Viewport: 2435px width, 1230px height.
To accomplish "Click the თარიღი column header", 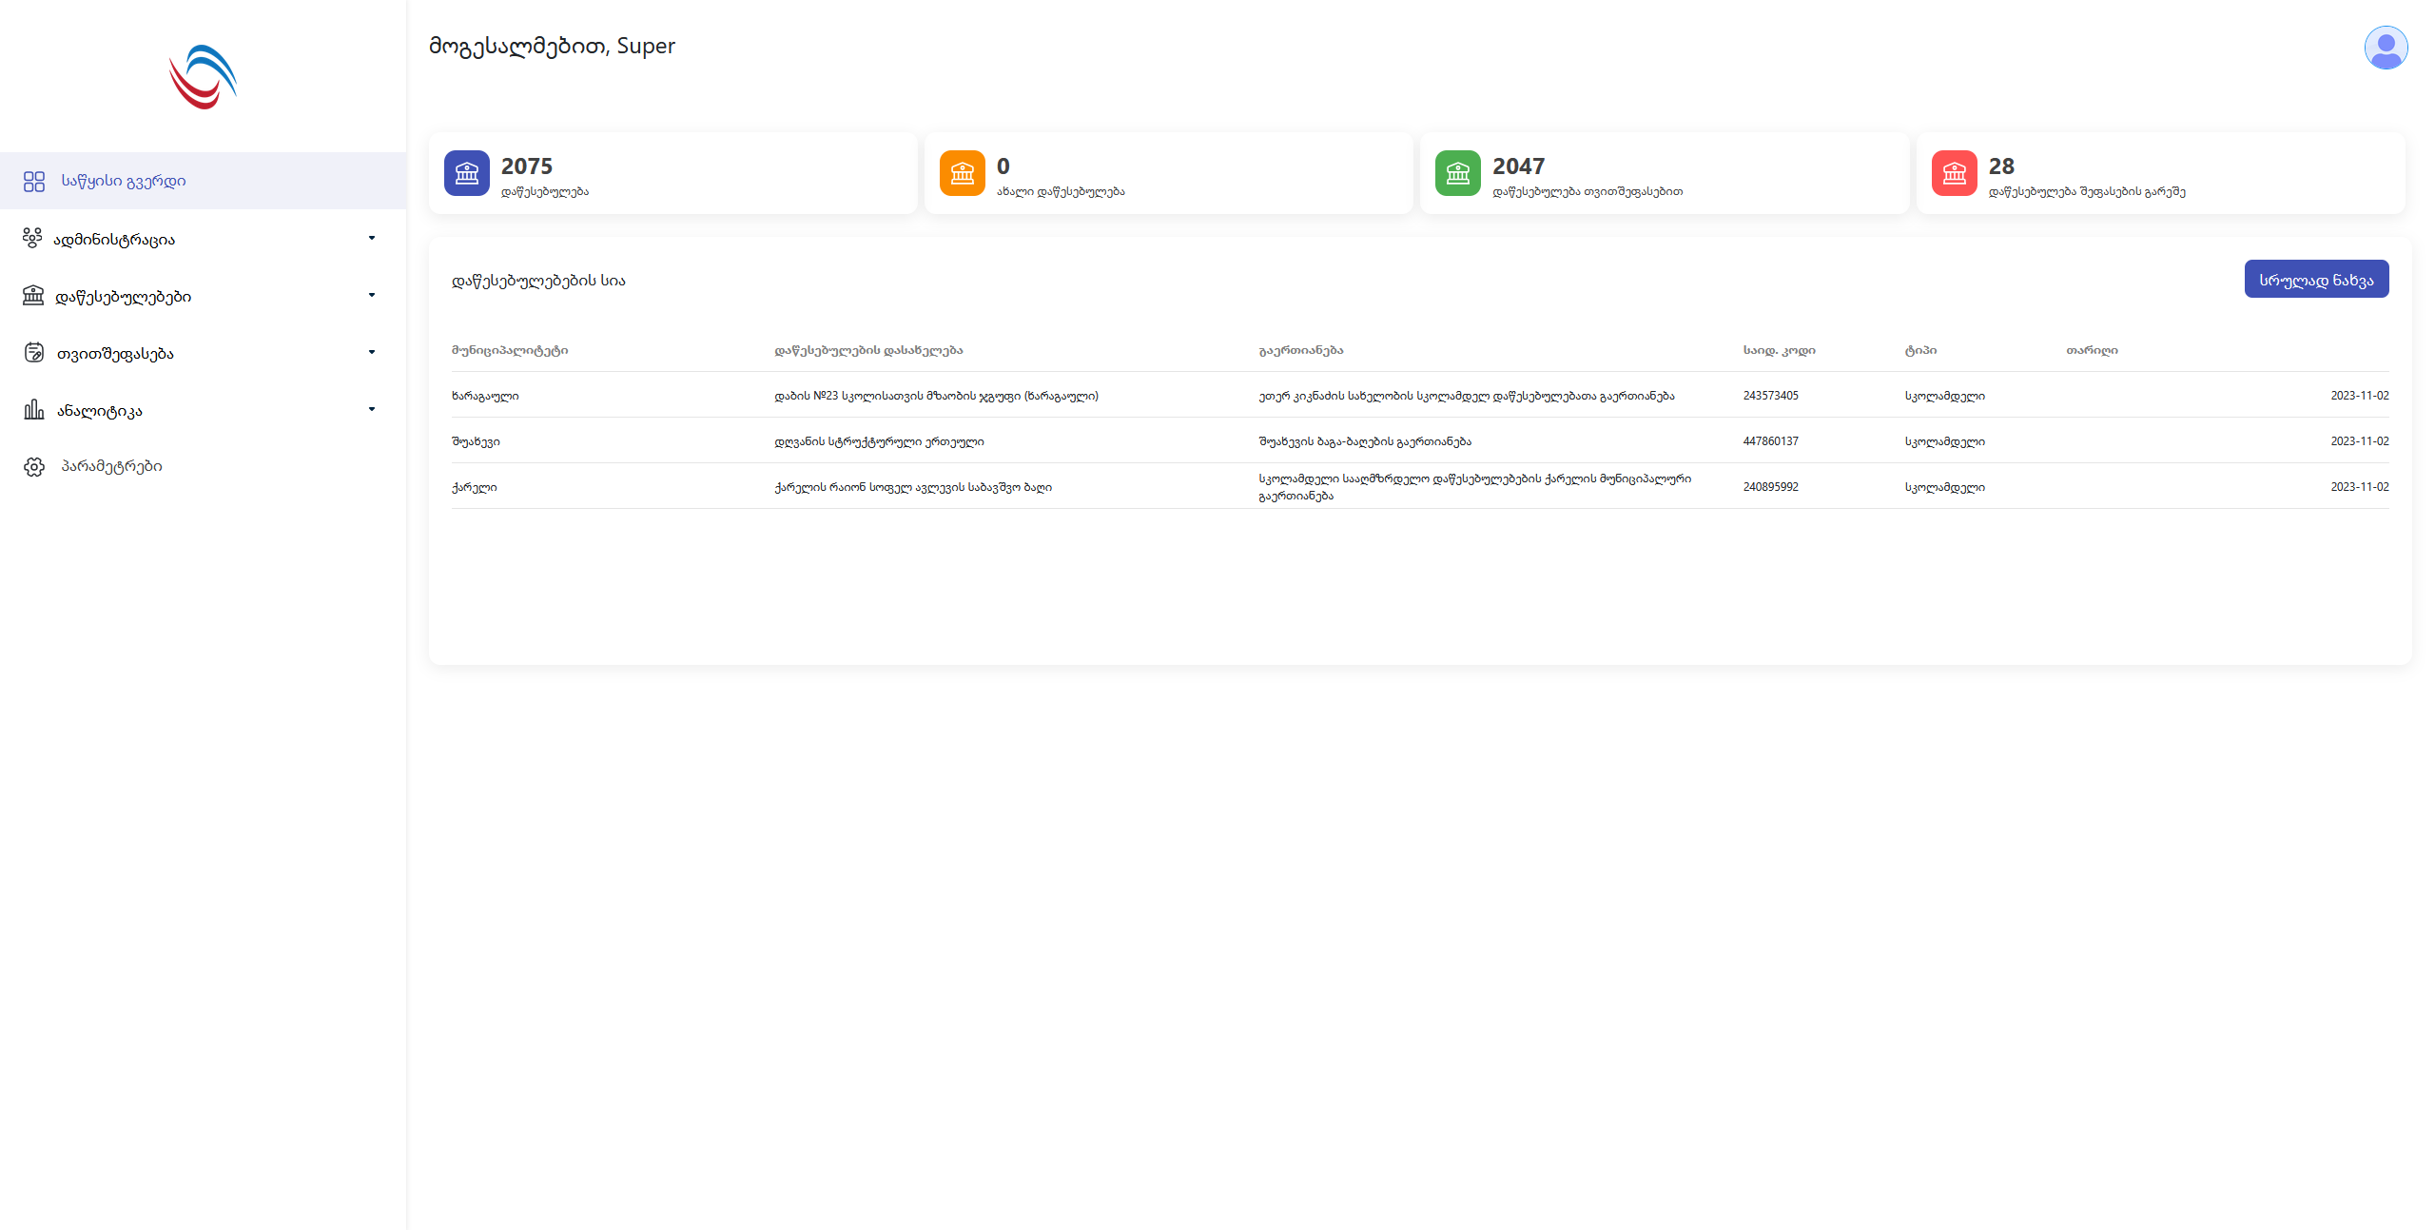I will click(x=2092, y=351).
